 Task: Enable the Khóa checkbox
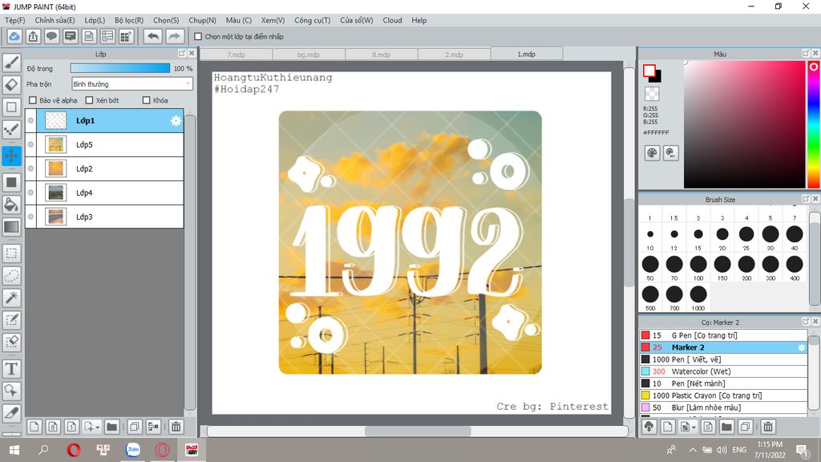pyautogui.click(x=147, y=100)
